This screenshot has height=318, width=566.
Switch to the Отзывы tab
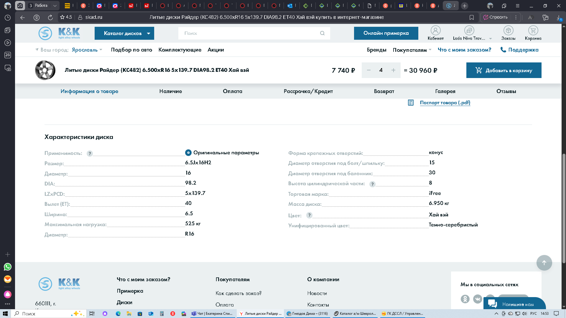506,91
